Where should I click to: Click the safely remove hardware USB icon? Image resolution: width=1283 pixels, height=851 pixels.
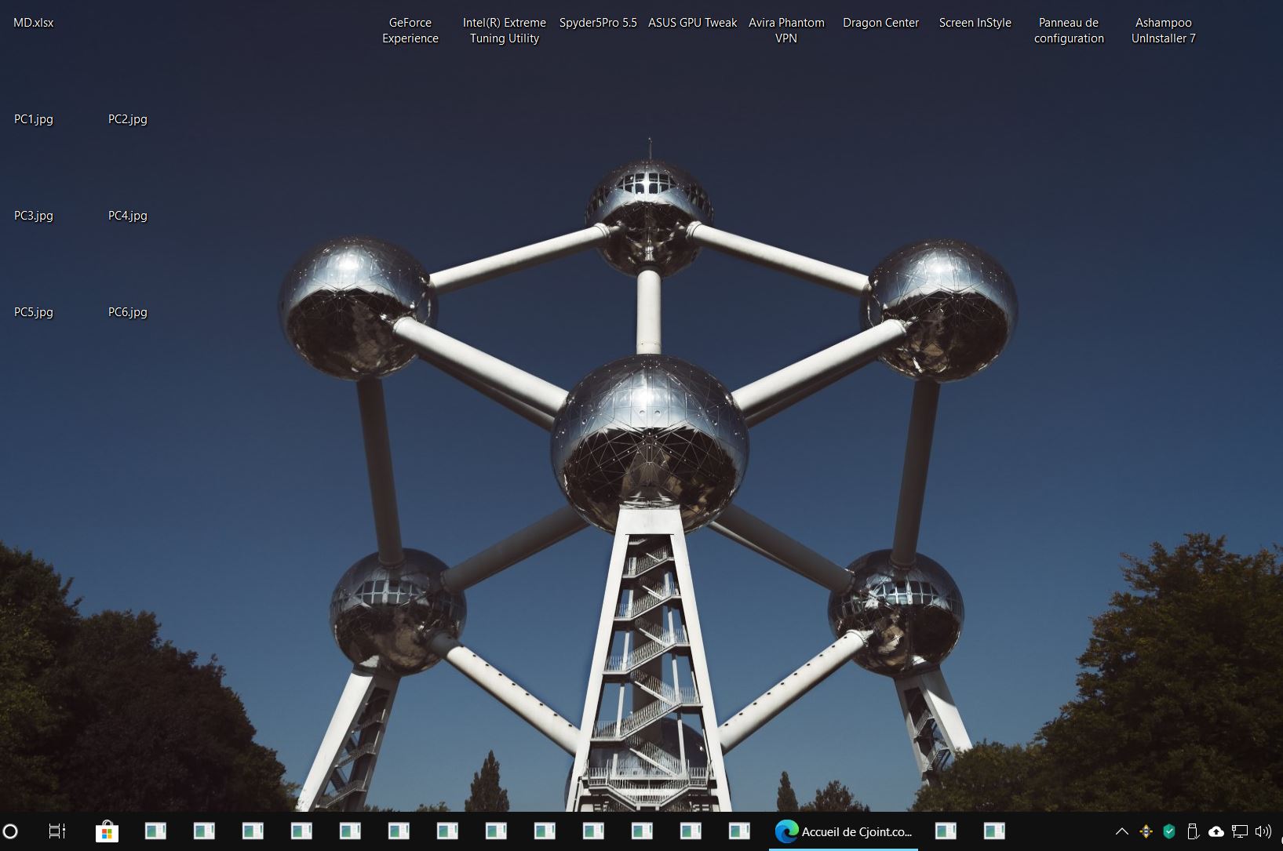click(x=1193, y=831)
